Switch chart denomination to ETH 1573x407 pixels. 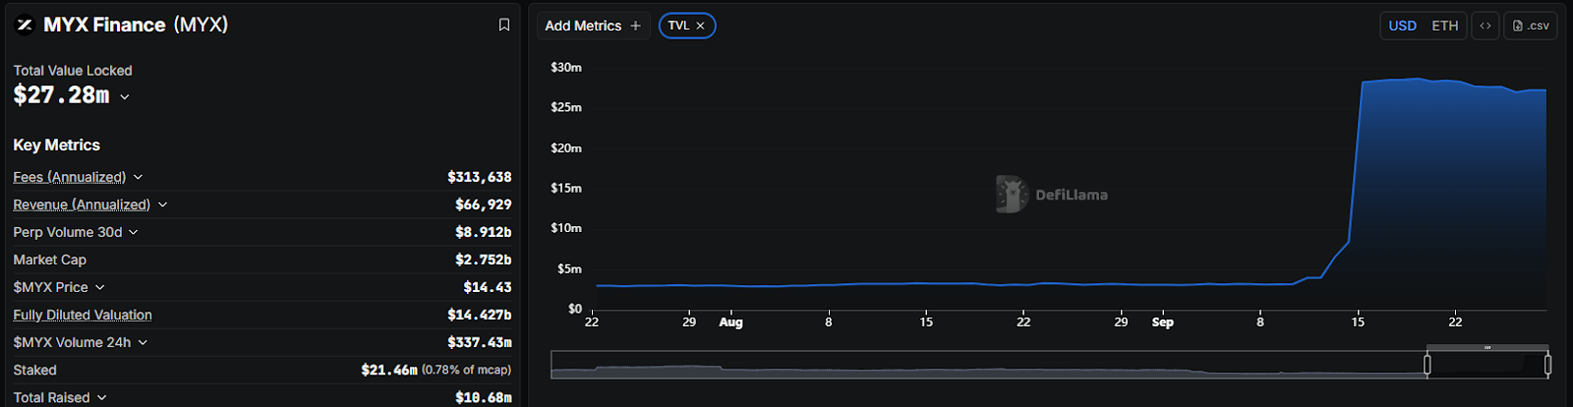pos(1445,26)
